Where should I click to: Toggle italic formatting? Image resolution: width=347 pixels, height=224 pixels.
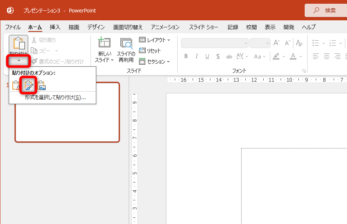(196, 56)
